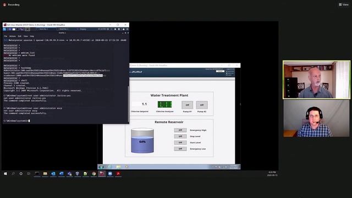Select the highlighted red taskbar app
This screenshot has width=352, height=198.
(102, 174)
